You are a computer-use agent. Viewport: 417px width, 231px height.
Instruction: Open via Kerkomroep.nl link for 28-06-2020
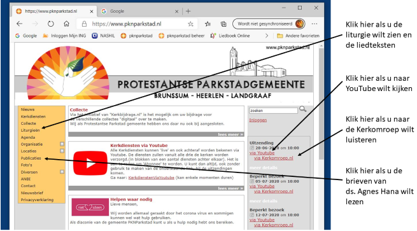(x=274, y=158)
